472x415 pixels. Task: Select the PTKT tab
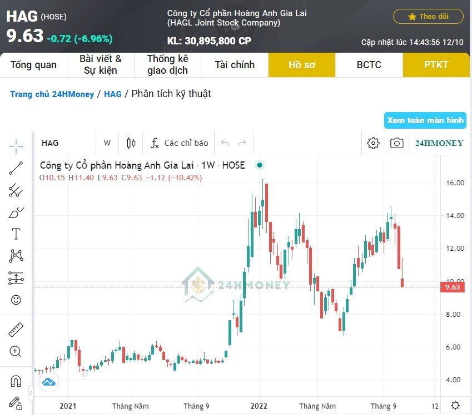coord(436,65)
